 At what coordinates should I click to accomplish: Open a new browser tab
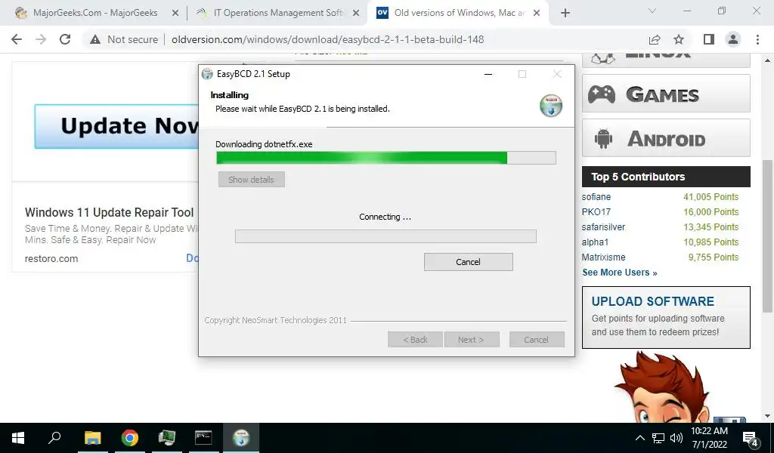pos(565,13)
